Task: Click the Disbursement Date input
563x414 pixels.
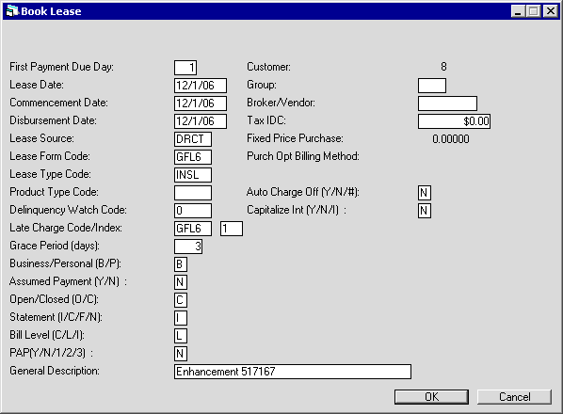Action: (201, 121)
